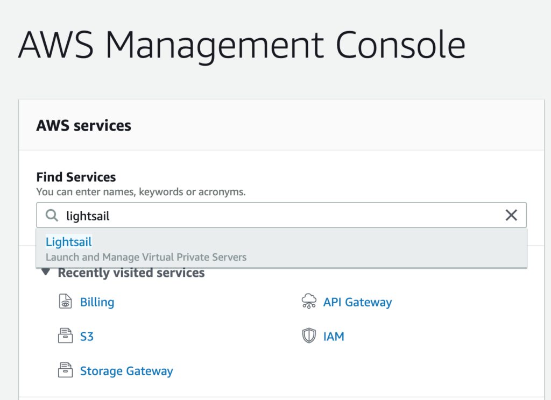Select Lightsail from search suggestions

(x=281, y=248)
